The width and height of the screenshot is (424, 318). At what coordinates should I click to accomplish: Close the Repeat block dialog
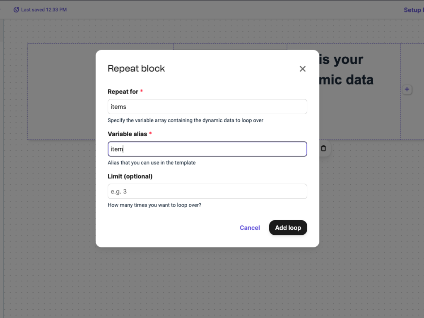(x=303, y=69)
